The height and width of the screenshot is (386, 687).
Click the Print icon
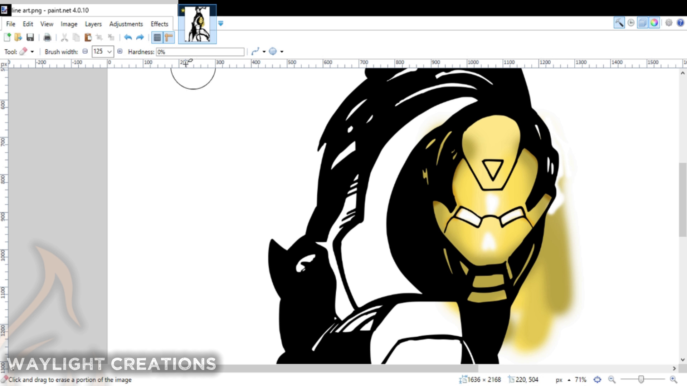[47, 37]
